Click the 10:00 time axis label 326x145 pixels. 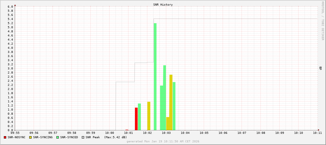(110, 133)
